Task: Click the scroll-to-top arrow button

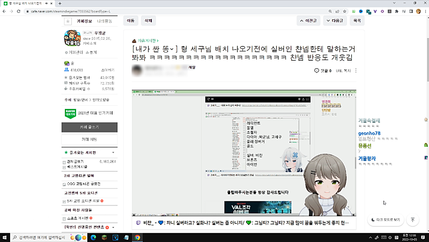Action: [x=413, y=220]
